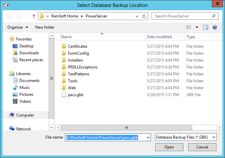
Task: Click the refresh icon in address bar
Action: pos(144,16)
